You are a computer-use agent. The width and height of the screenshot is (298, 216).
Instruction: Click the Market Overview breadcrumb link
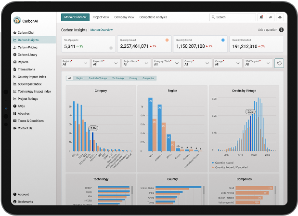(x=102, y=30)
